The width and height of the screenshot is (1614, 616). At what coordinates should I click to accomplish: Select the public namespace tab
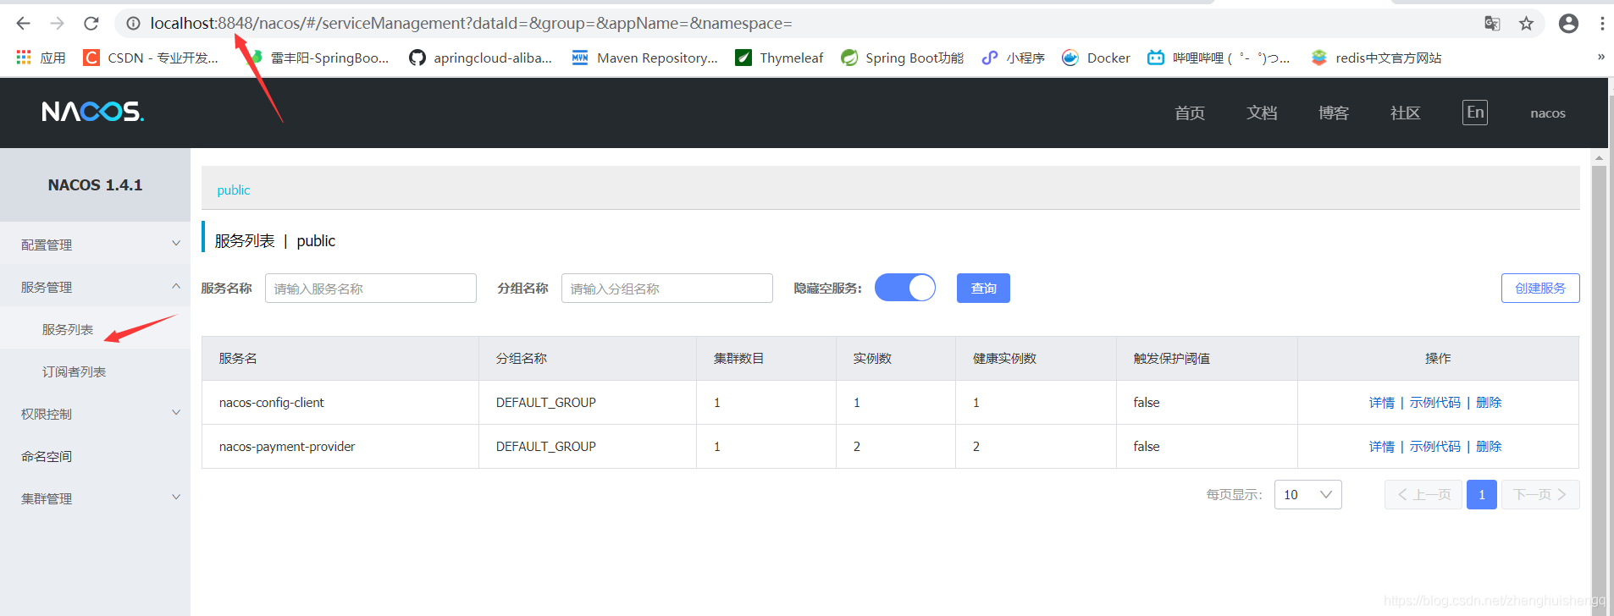pos(234,190)
